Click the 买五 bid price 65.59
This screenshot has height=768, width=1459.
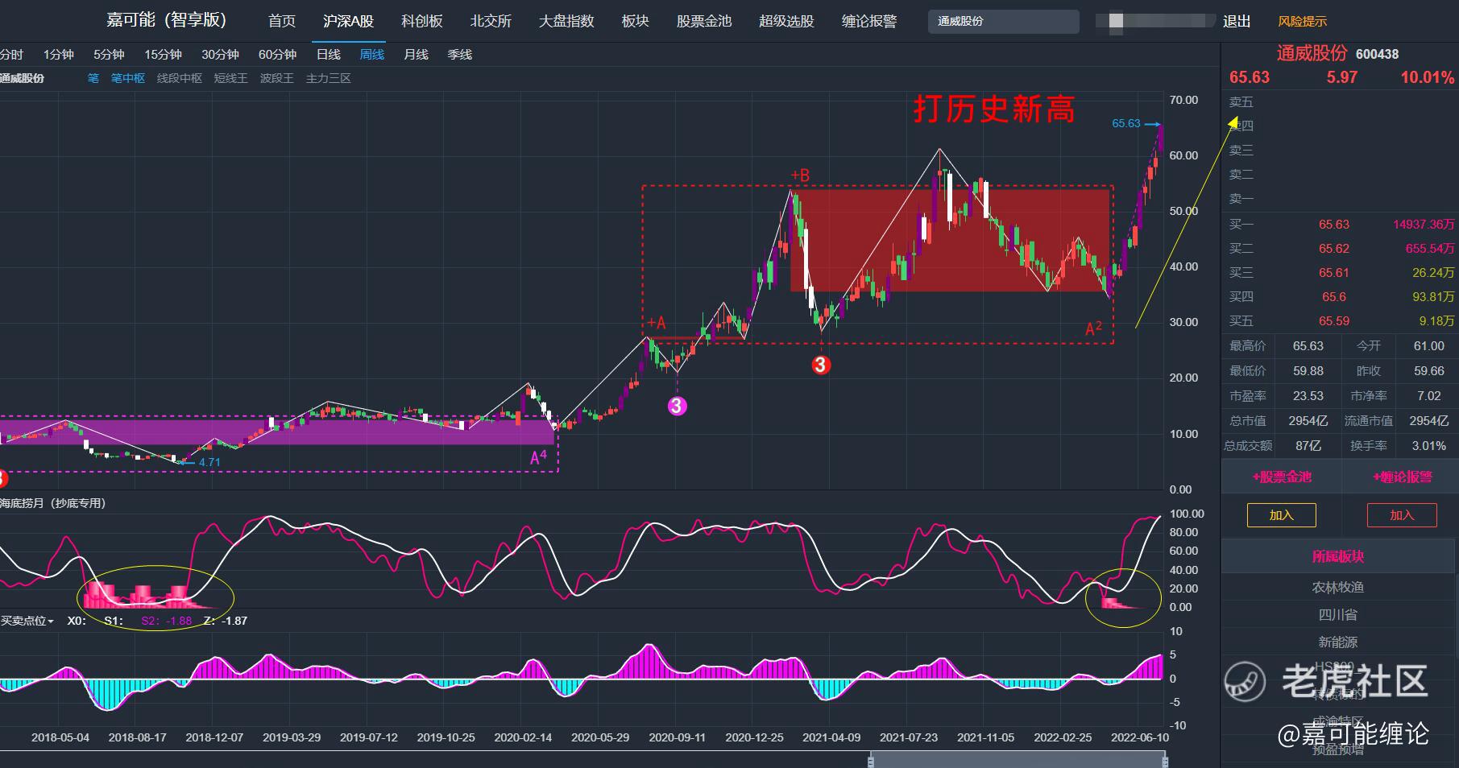(x=1334, y=321)
